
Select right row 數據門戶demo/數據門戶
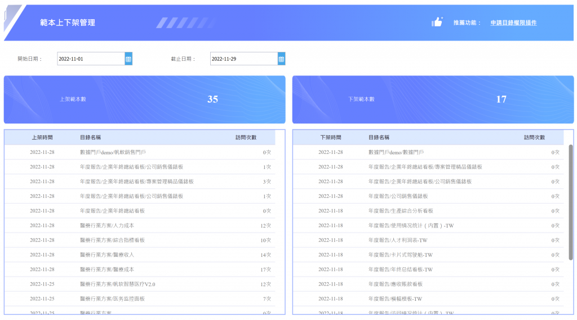point(428,152)
